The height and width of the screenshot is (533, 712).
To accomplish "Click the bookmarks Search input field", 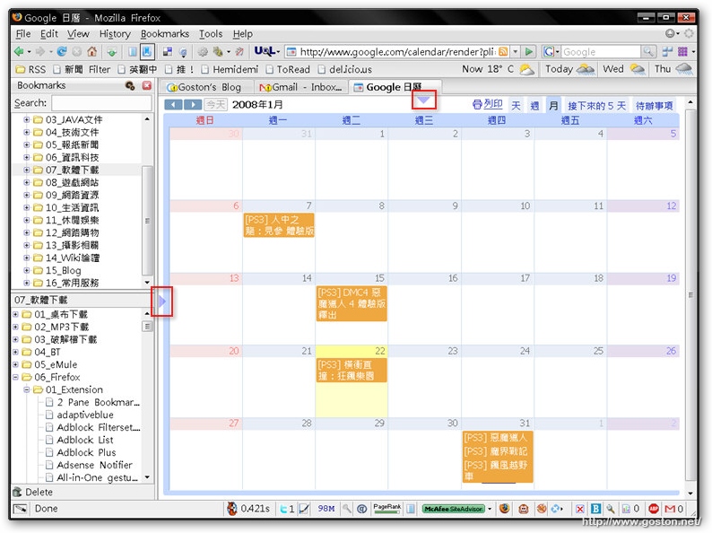I will tap(100, 103).
